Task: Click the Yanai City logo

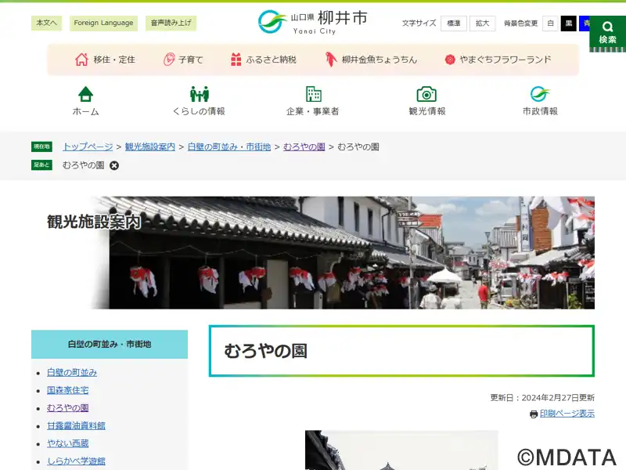Action: point(312,22)
